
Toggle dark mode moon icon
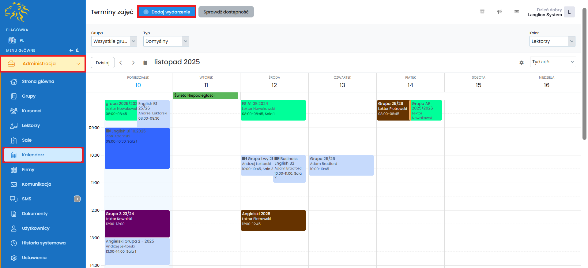pyautogui.click(x=77, y=50)
